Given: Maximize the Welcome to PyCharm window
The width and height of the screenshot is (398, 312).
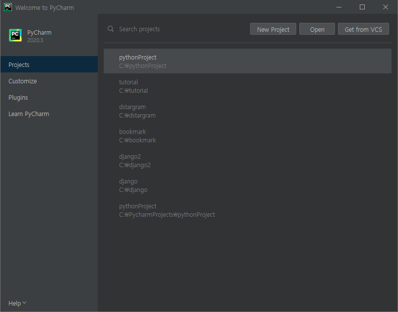Looking at the screenshot, I should coord(362,7).
